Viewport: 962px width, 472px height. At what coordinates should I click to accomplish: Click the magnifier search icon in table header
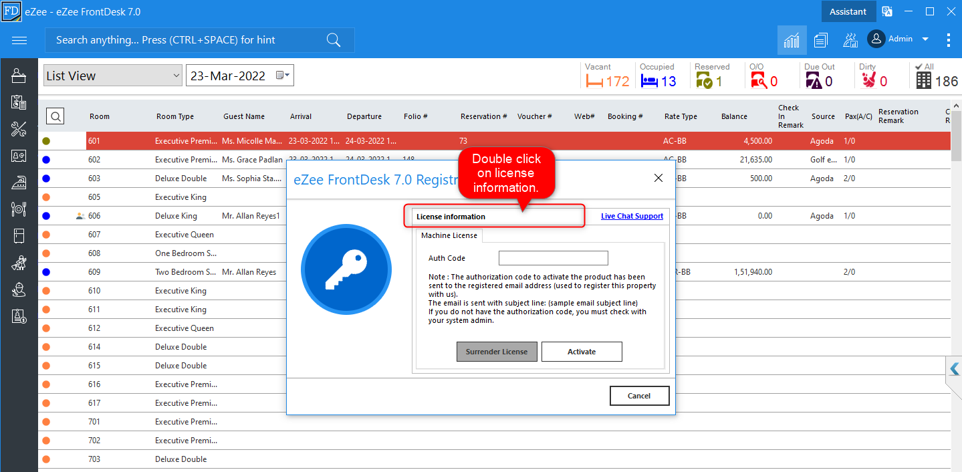click(x=55, y=116)
